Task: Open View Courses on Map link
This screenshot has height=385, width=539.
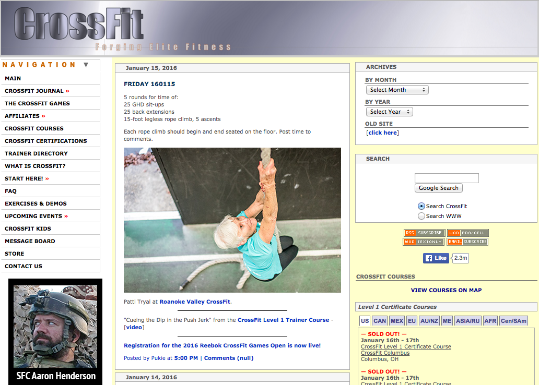Action: 446,290
